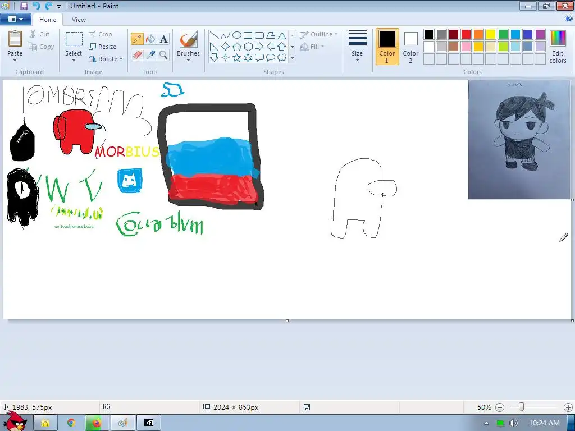Expand the Select dropdown arrow
Viewport: 575px width, 431px height.
click(74, 60)
